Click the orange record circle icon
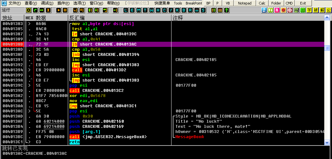Viewport: 332px width, 159px height. 283,10
